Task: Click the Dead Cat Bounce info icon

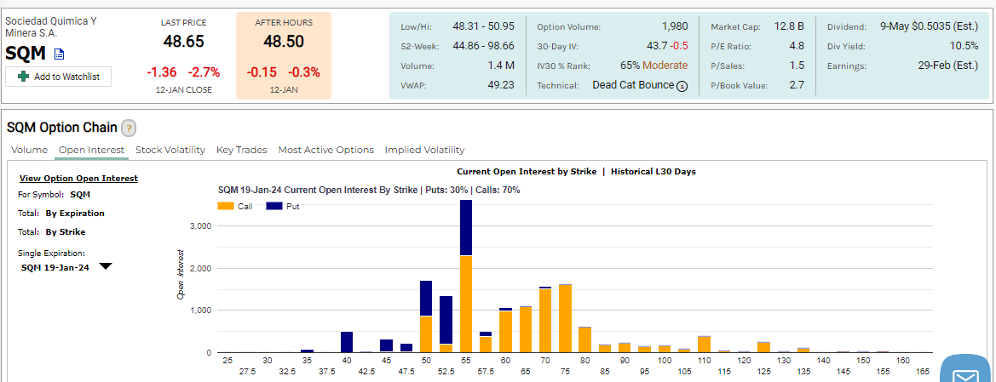Action: click(x=682, y=86)
